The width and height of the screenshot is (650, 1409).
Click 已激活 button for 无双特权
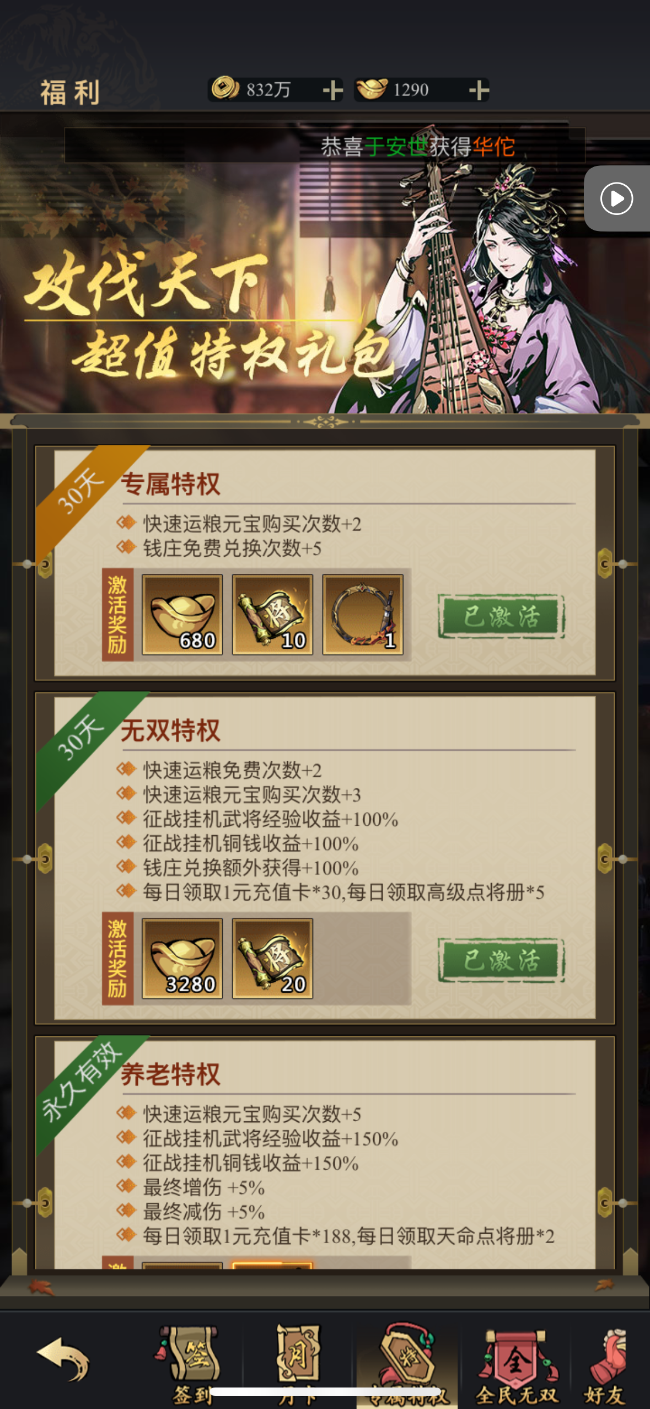501,960
